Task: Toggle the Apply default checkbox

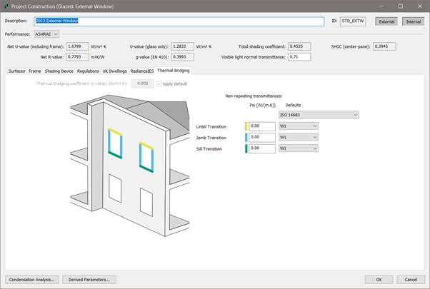Action: pos(158,83)
